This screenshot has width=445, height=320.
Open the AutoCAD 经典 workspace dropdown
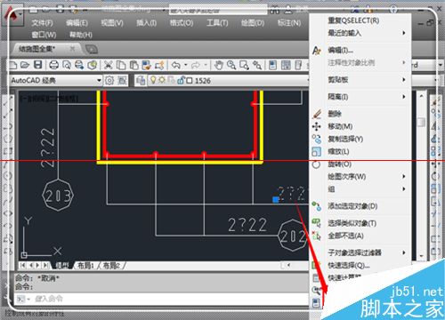99,80
